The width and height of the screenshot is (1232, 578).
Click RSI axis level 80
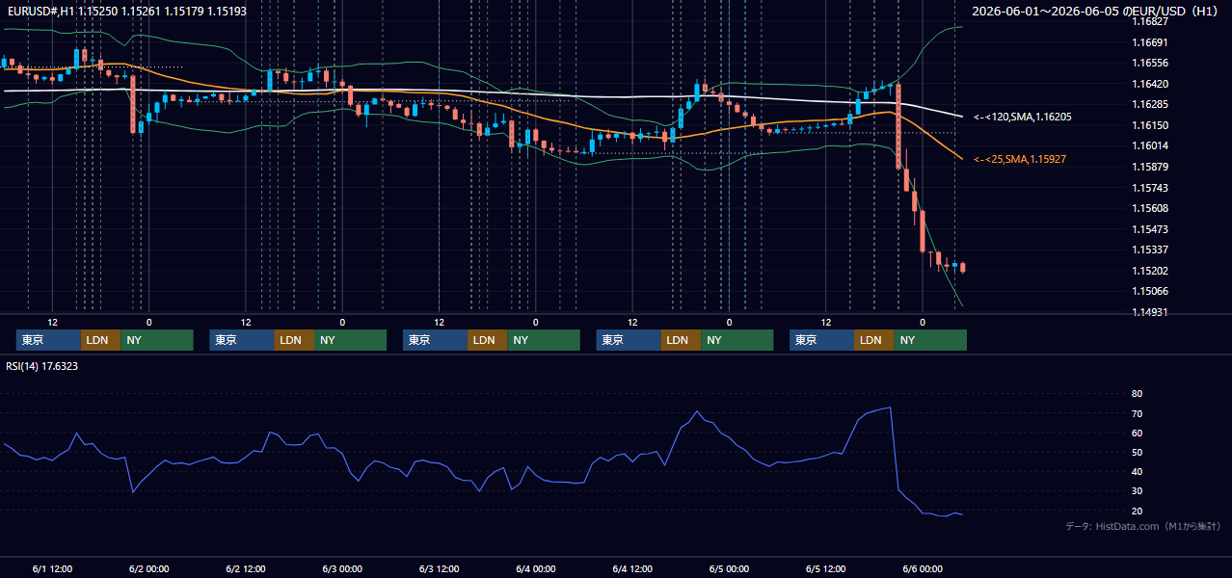click(x=1138, y=394)
